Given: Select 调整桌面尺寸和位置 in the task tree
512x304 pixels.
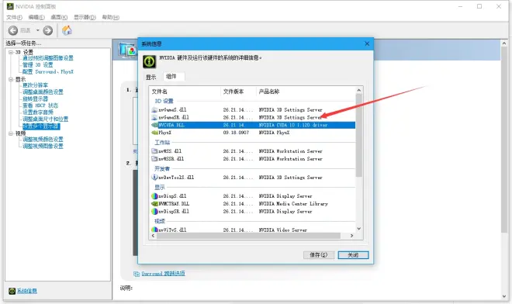Looking at the screenshot, I should (x=46, y=119).
